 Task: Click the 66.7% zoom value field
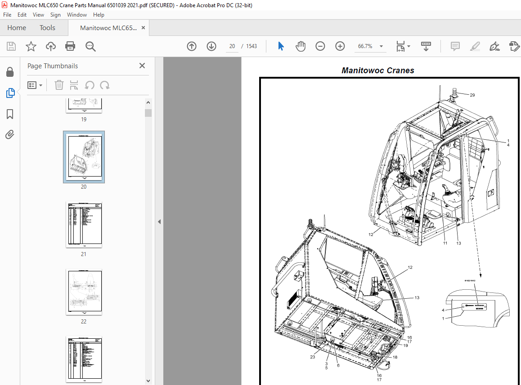pos(365,46)
